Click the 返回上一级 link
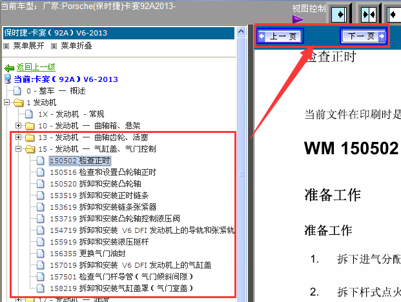 [36, 67]
